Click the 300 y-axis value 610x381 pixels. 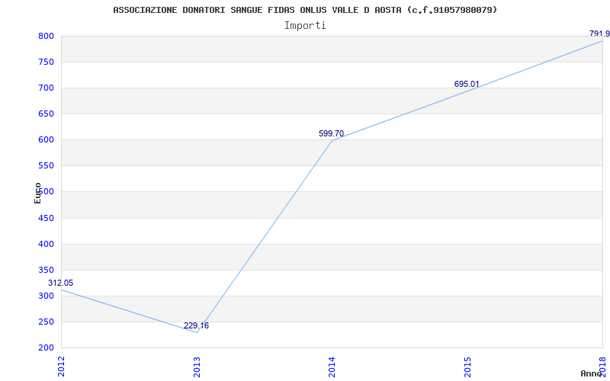point(46,296)
